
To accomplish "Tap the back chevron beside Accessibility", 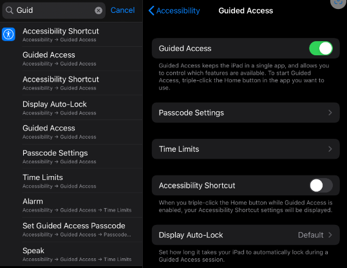I will [x=151, y=11].
